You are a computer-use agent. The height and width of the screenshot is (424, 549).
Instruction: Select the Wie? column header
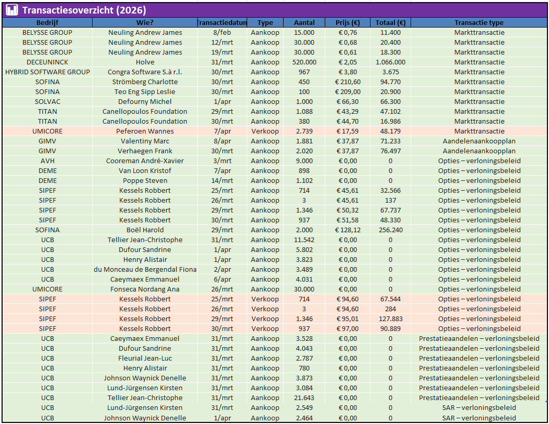(145, 23)
